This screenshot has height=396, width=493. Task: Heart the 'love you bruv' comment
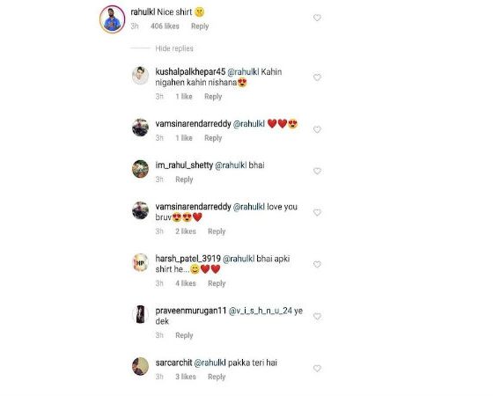tap(317, 212)
